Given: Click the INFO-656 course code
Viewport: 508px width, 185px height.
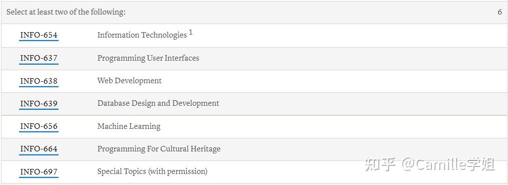Looking at the screenshot, I should click(x=39, y=126).
